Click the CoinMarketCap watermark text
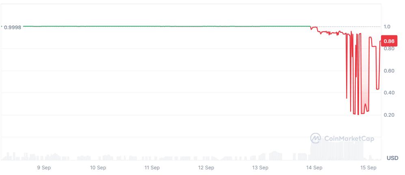This screenshot has height=175, width=405. coord(349,139)
